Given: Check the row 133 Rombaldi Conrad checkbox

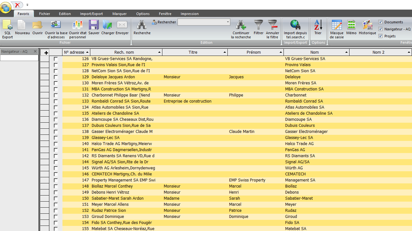Looking at the screenshot, I should (56, 101).
